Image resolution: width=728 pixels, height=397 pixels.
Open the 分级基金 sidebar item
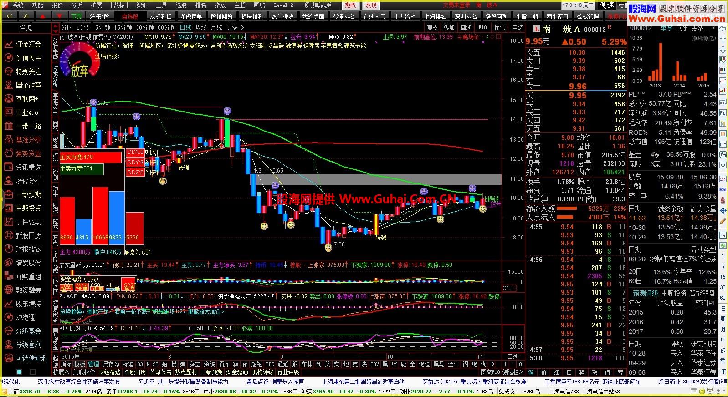click(x=24, y=331)
